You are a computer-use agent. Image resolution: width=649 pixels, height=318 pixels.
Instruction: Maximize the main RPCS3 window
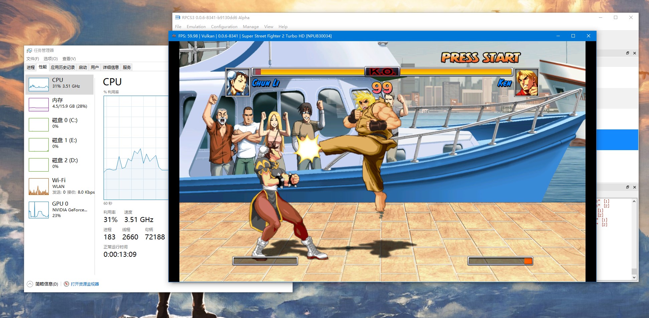(x=616, y=17)
